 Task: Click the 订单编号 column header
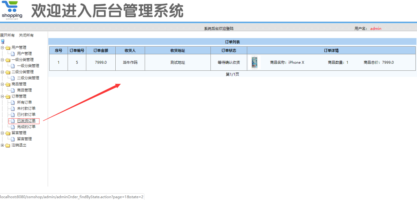[77, 51]
